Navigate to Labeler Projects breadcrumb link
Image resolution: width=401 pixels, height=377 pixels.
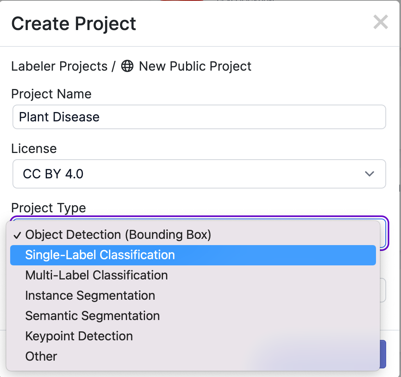[x=59, y=66]
